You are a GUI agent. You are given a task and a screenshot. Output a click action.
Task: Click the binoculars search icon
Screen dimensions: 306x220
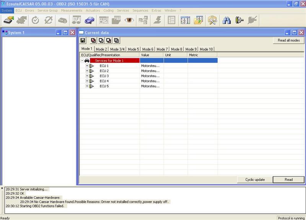point(227,20)
